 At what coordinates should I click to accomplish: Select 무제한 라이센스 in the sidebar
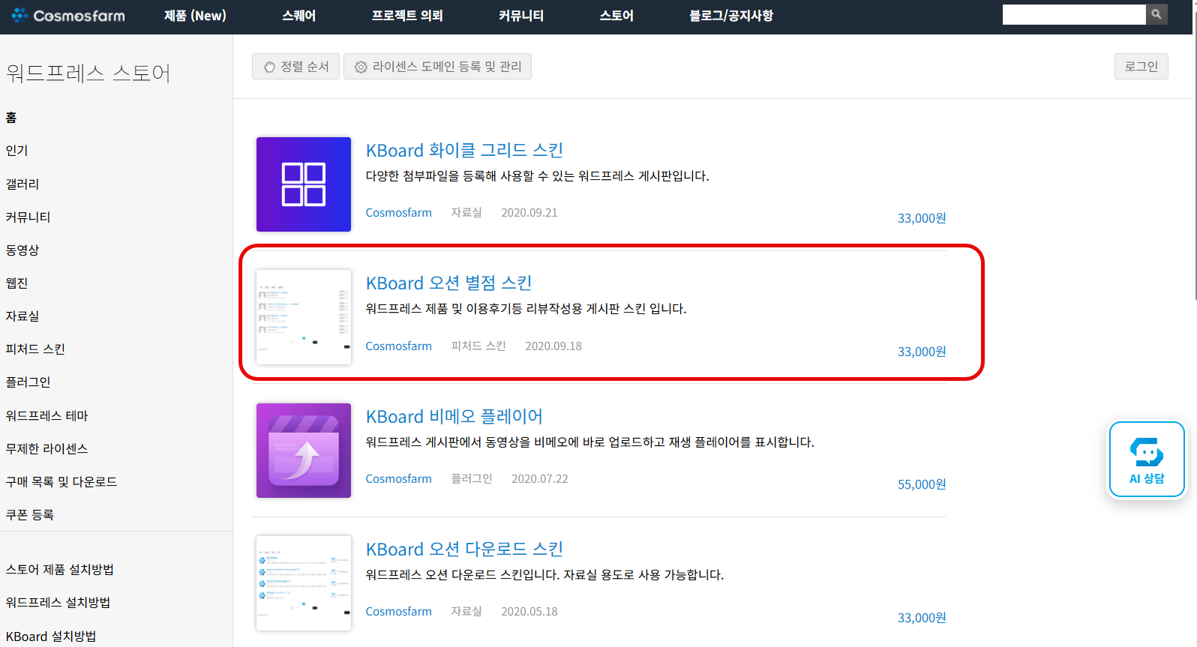pos(46,448)
